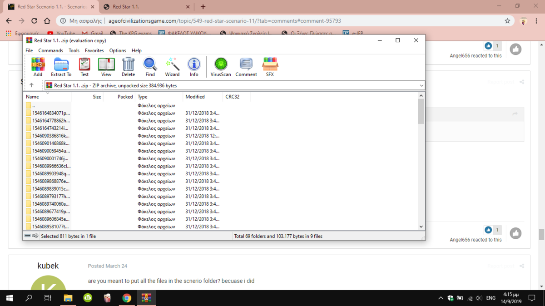The image size is (545, 306).
Task: Run the VirusScan tool
Action: pyautogui.click(x=221, y=67)
